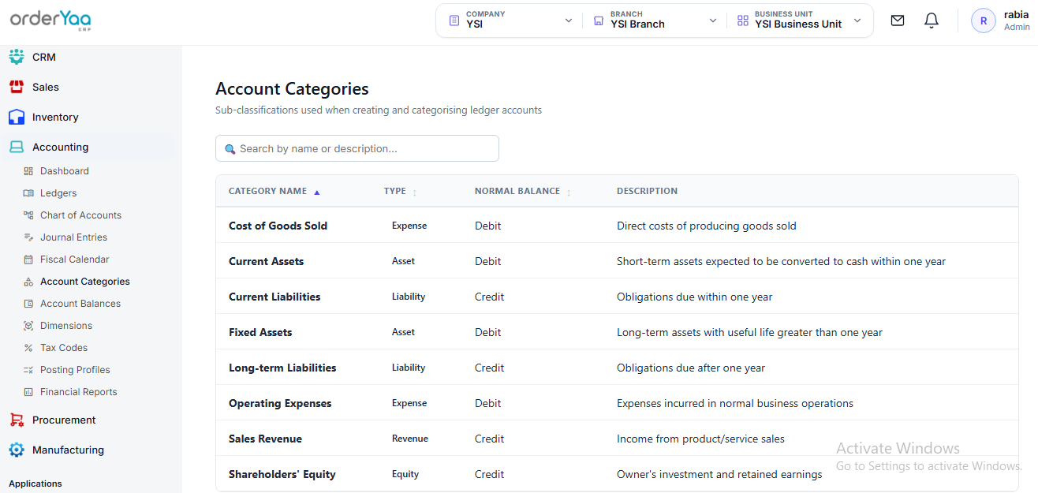Open Tax Codes page
Viewport: 1038px width, 493px height.
pos(64,348)
